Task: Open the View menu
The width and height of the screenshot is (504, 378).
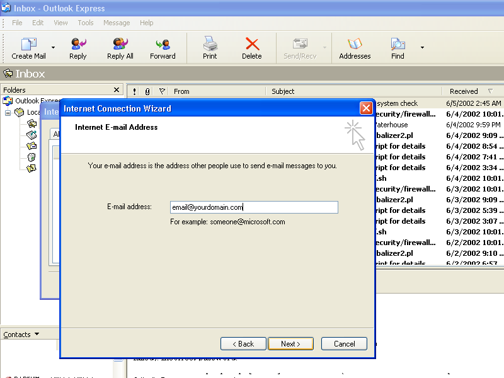Action: coord(60,23)
